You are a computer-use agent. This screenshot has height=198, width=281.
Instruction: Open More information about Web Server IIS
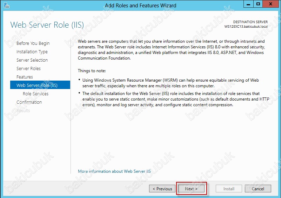[114, 171]
